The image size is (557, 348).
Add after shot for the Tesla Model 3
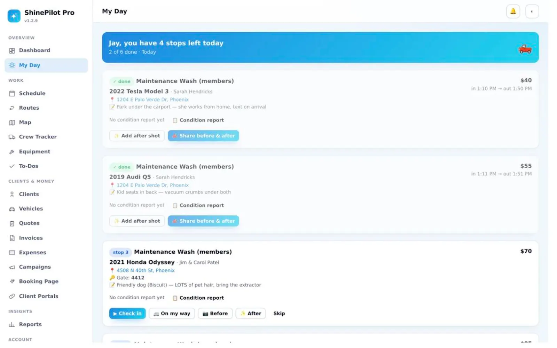137,136
